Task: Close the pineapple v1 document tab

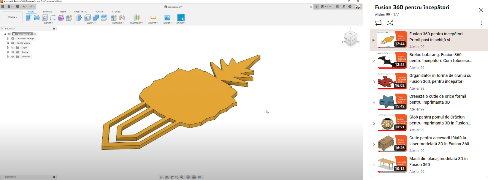Action: (311, 7)
